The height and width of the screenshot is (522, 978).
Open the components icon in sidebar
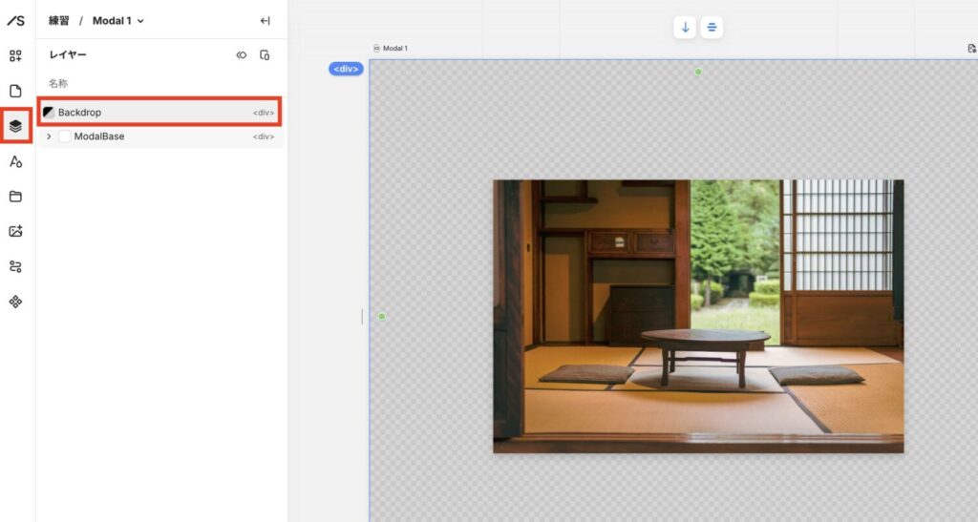point(15,302)
